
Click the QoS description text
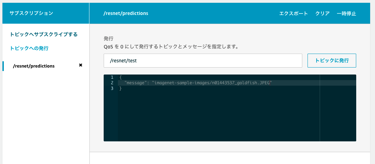click(x=171, y=47)
